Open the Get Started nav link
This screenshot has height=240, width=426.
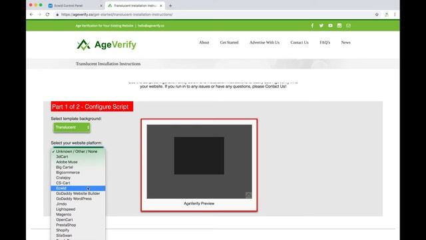pos(229,43)
